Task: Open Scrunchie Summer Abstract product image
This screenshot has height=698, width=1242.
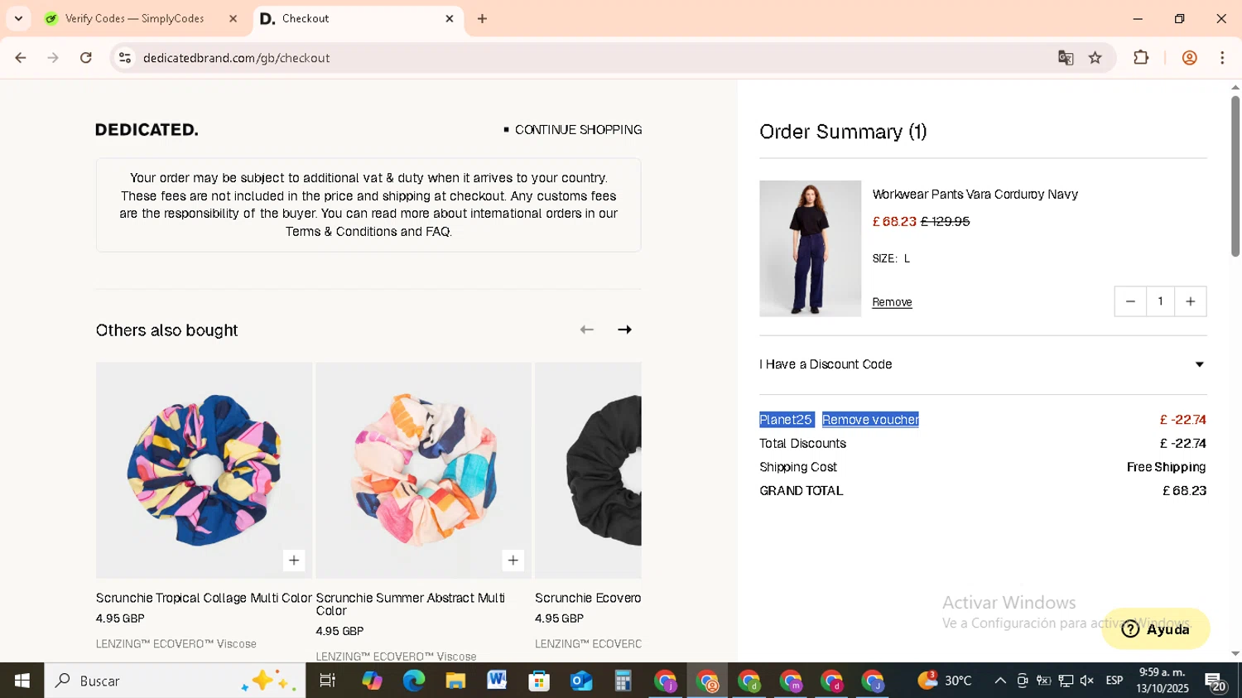Action: pyautogui.click(x=423, y=470)
